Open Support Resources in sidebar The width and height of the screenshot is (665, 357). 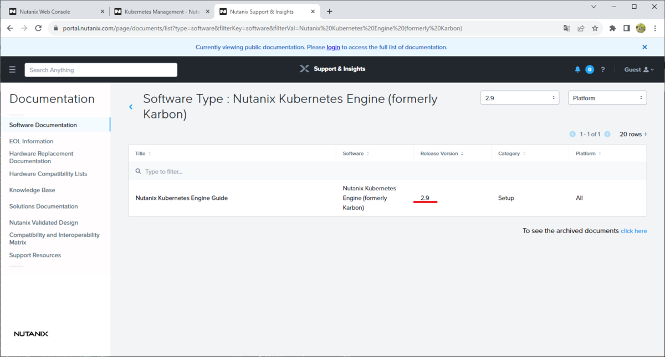(x=35, y=255)
